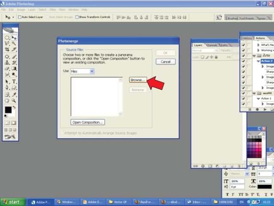Select the Eyedropper tool
This screenshot has height=206, width=274.
(14, 94)
